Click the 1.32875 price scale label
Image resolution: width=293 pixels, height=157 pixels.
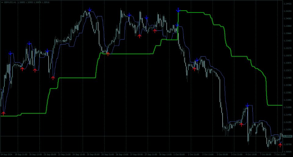(x=288, y=63)
